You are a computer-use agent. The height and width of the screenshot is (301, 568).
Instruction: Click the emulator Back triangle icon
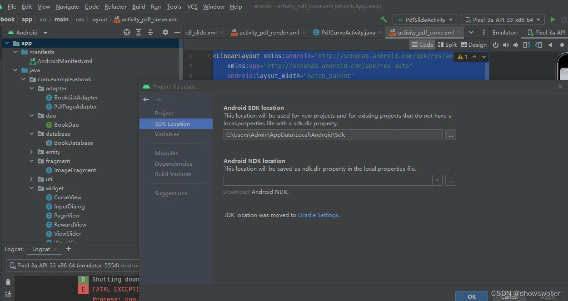click(550, 45)
